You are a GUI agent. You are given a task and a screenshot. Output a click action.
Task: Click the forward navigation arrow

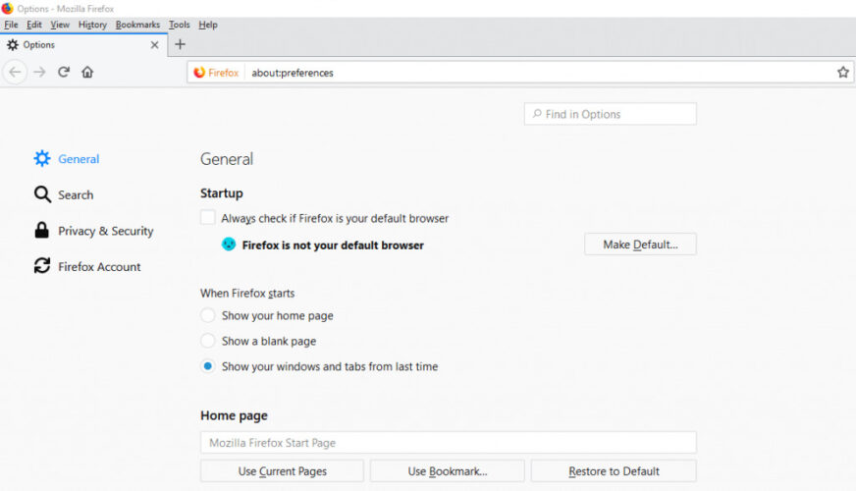(39, 72)
